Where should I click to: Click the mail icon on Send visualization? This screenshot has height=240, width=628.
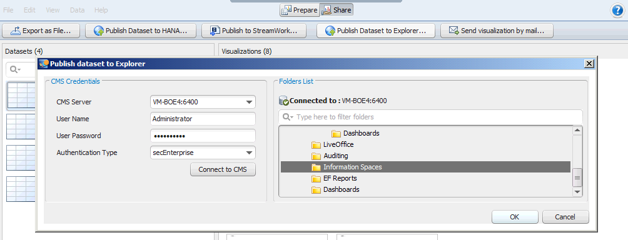click(x=453, y=31)
